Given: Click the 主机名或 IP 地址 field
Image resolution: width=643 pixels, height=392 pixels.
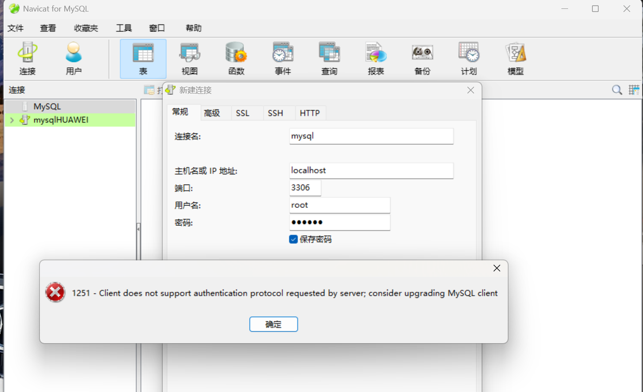Looking at the screenshot, I should 371,171.
